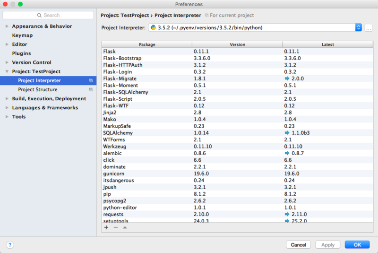This screenshot has height=253, width=378.
Task: Select Keymap in the sidebar
Action: pos(22,35)
